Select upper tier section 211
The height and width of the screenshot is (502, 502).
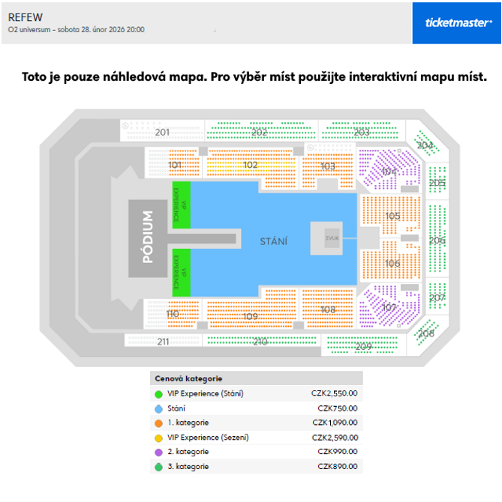pos(163,342)
